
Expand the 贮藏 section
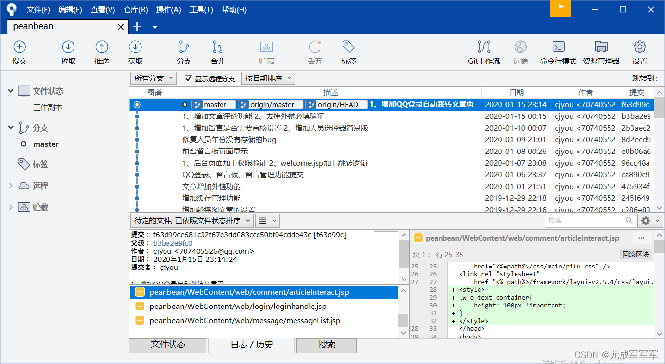(x=11, y=207)
